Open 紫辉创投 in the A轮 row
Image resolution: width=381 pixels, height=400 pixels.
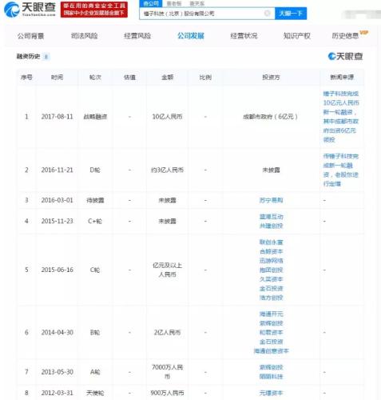pyautogui.click(x=271, y=367)
